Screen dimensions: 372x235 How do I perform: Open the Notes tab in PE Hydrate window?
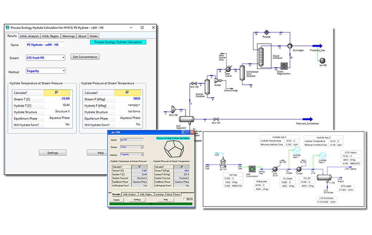pyautogui.click(x=93, y=36)
